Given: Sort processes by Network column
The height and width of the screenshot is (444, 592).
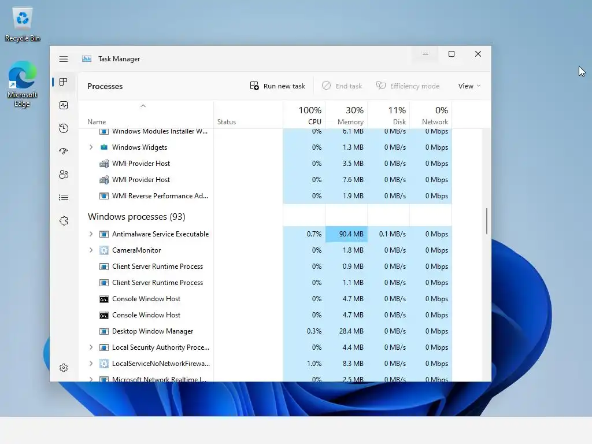Looking at the screenshot, I should tap(431, 116).
